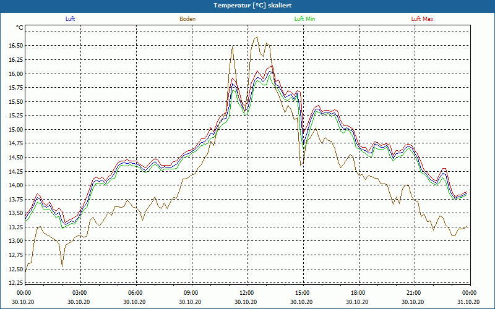Click the Boden curve spike just before 12:00
The width and height of the screenshot is (495, 309).
point(233,47)
